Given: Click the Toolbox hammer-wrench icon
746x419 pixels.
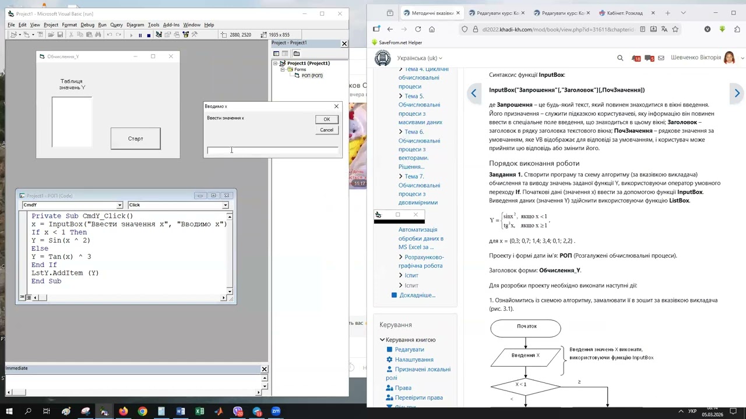Looking at the screenshot, I should tap(195, 35).
